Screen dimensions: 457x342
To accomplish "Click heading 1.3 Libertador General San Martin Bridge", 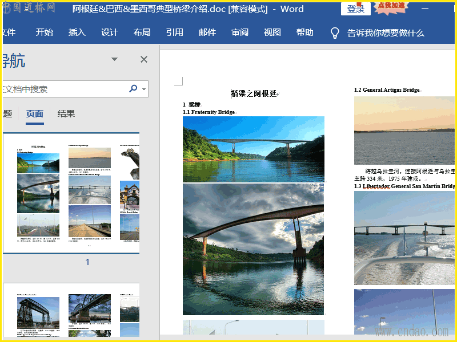I will [x=404, y=186].
